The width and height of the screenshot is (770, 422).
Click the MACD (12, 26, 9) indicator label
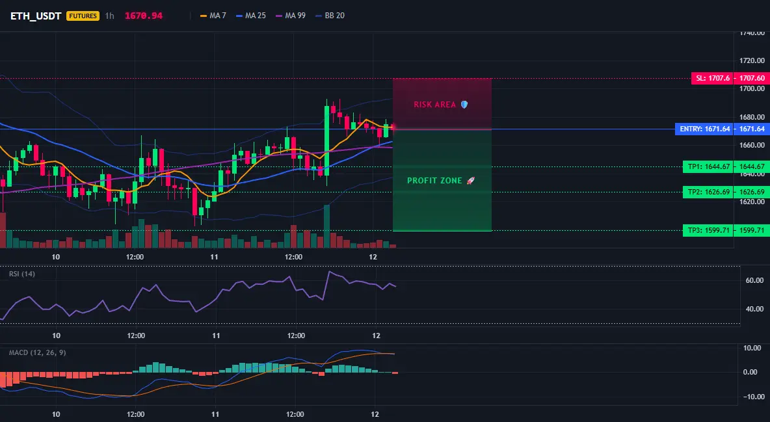tap(37, 352)
